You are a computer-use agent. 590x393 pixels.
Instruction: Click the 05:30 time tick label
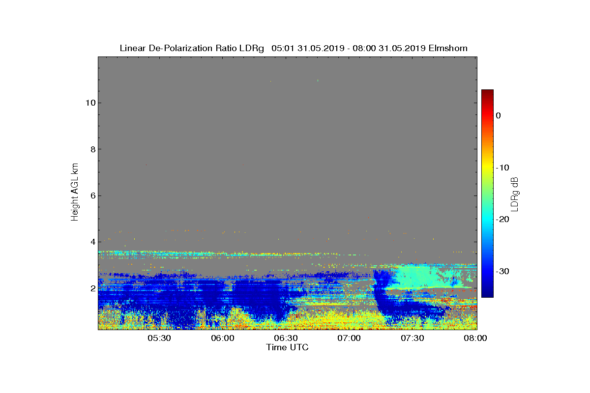click(159, 338)
